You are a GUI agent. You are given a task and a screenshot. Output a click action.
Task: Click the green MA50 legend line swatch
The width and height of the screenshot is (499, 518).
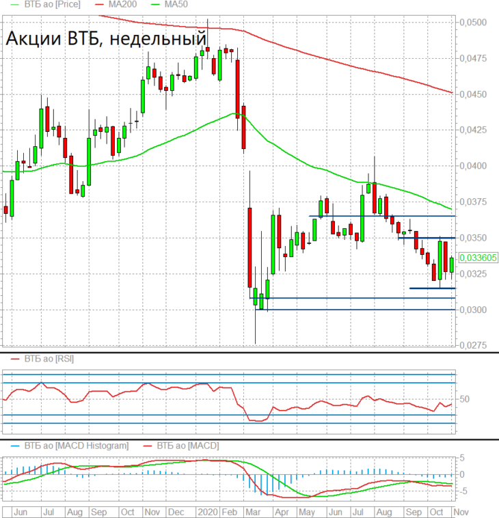pos(155,5)
